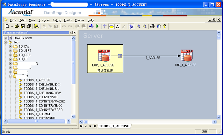Go to first tab with the navigation button
Viewport: 223px width, 135px height.
tap(81, 126)
